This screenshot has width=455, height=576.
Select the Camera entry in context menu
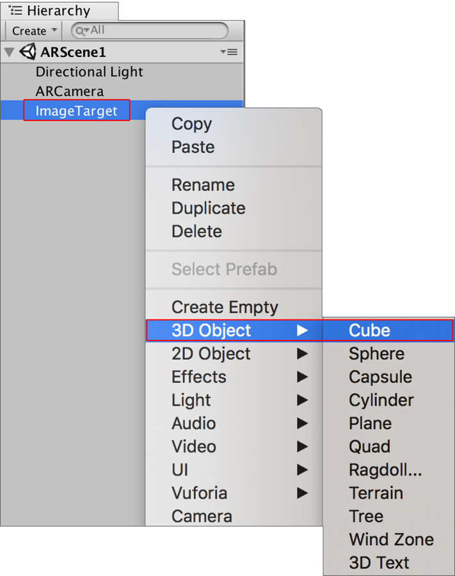pyautogui.click(x=234, y=516)
